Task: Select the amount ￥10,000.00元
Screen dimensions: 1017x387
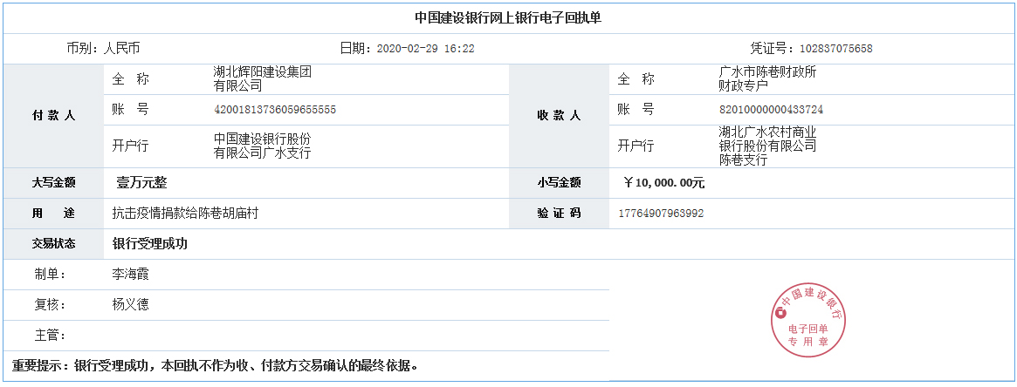Action: 664,183
